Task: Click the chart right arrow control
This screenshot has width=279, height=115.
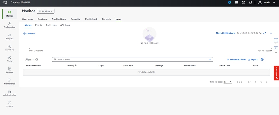Action: (x=276, y=44)
